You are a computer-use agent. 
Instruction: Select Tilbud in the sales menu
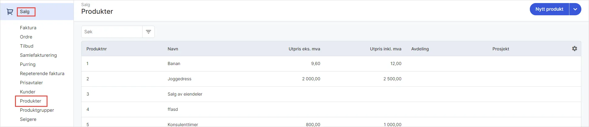coord(27,46)
